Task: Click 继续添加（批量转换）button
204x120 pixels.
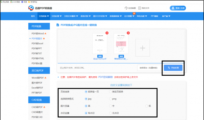Action: 149,68
